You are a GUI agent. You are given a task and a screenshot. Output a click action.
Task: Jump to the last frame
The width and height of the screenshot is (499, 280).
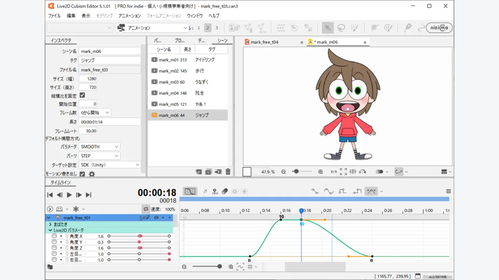point(88,195)
